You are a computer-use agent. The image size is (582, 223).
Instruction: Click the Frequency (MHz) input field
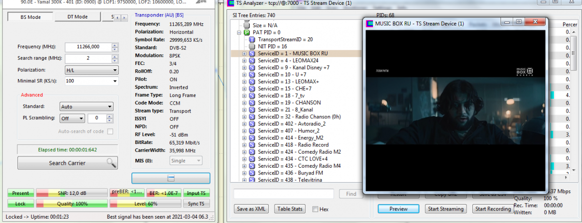point(88,47)
